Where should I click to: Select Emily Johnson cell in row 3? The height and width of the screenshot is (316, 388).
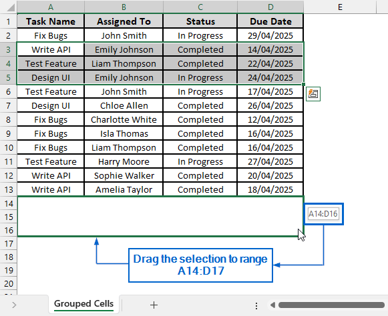124,49
